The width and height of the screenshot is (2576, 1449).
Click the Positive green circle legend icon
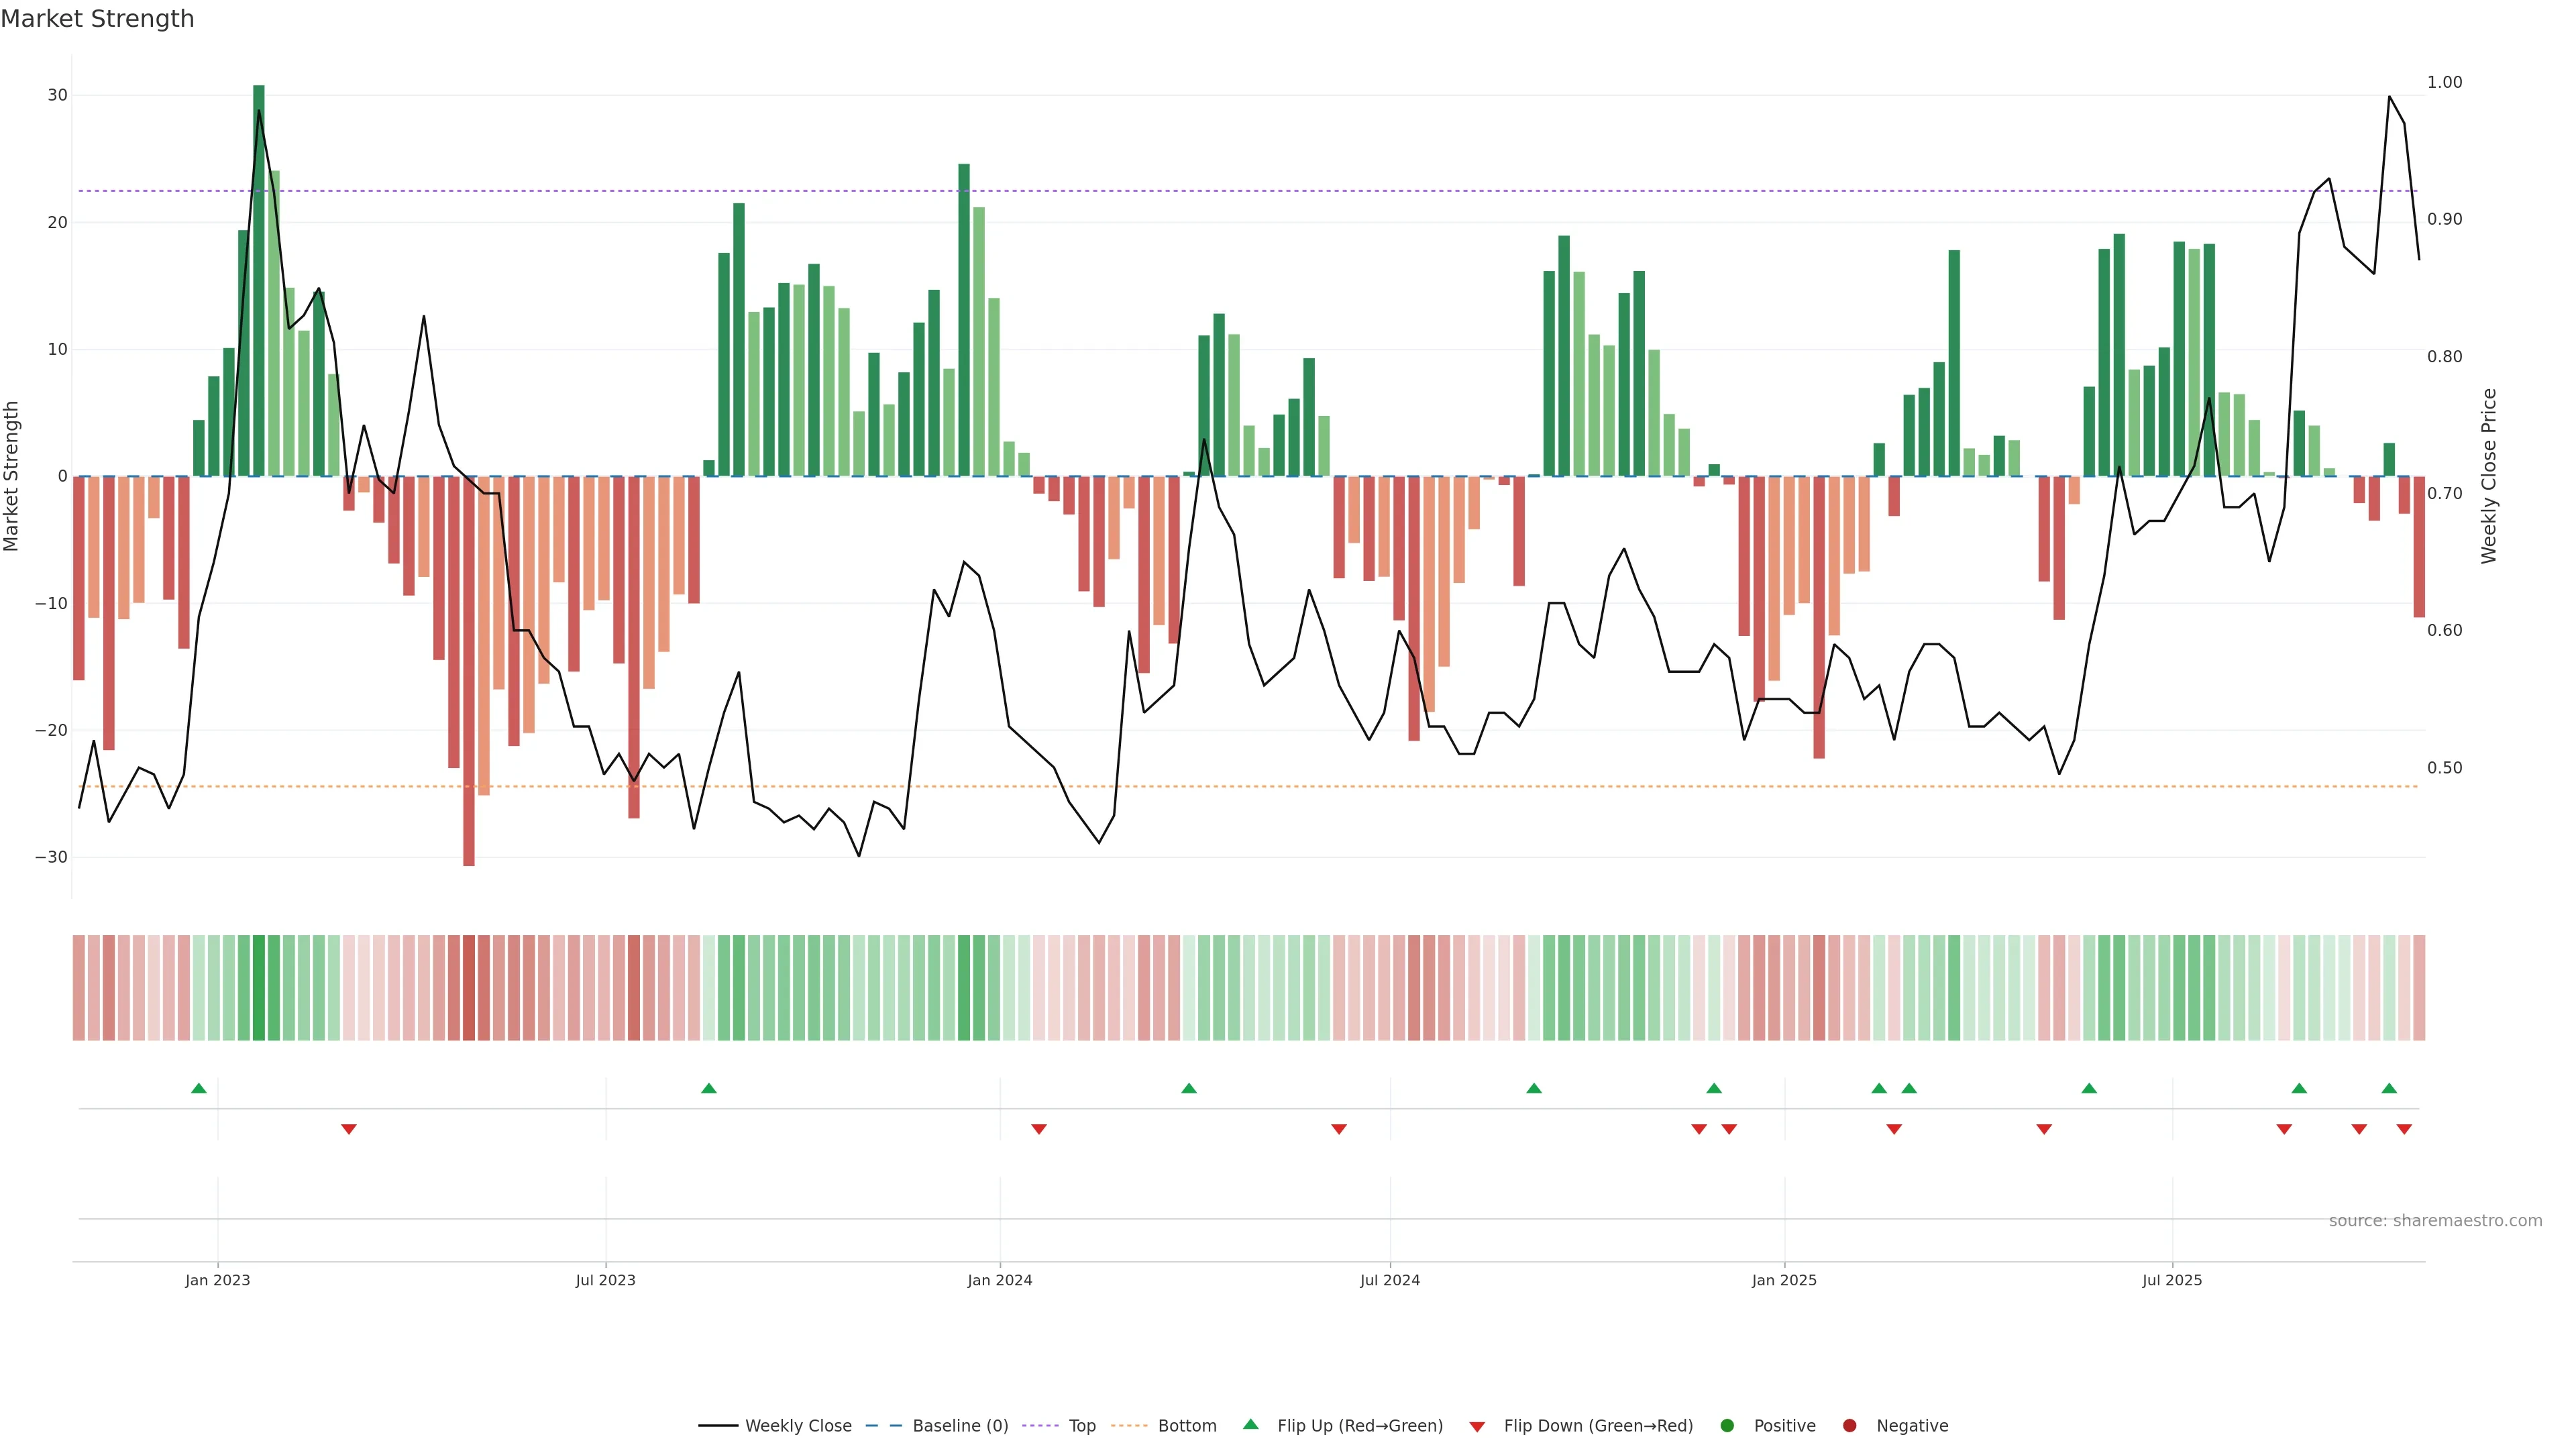click(x=1727, y=1426)
